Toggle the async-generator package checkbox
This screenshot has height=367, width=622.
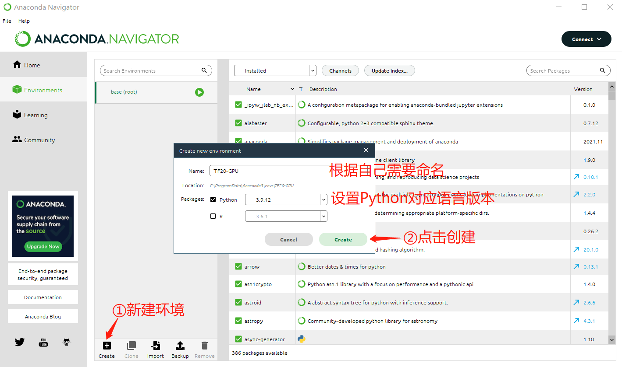238,339
